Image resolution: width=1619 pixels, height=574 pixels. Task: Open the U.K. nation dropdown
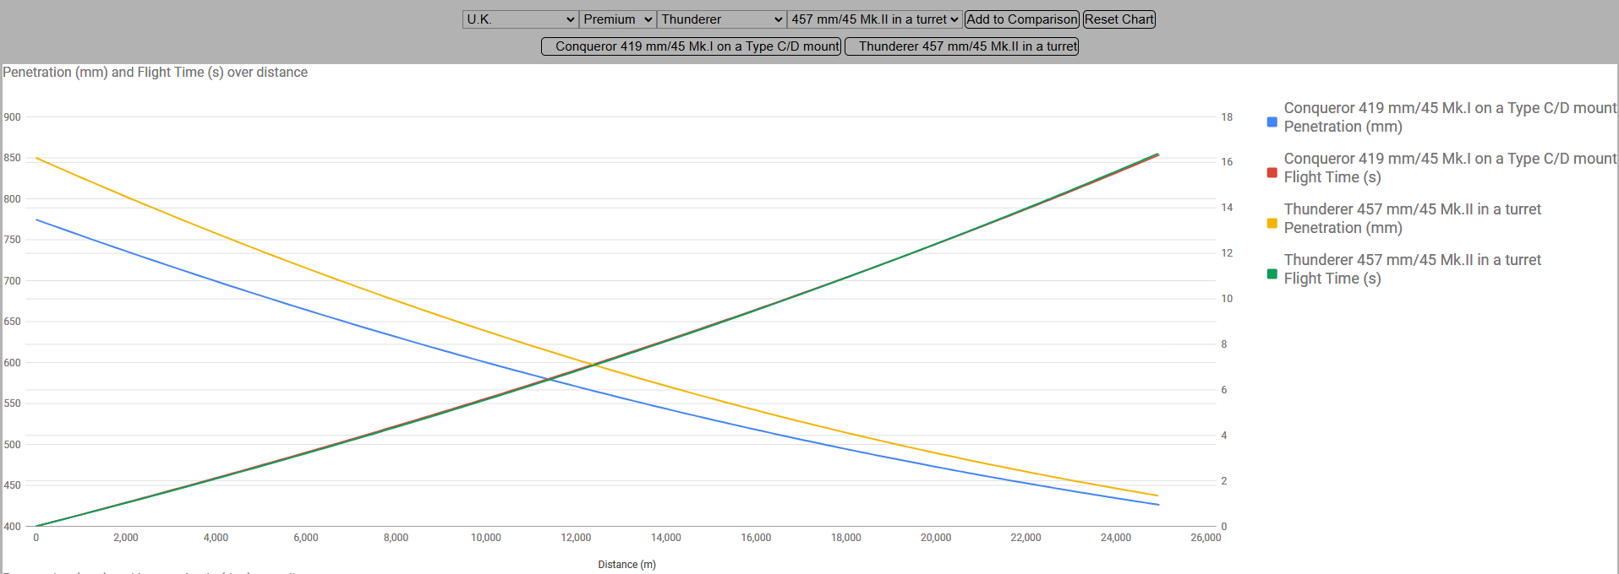[x=520, y=19]
